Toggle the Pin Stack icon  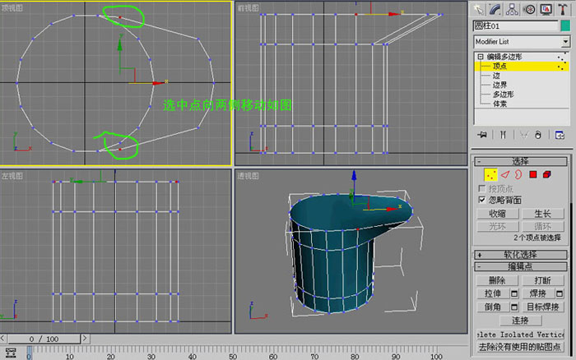482,135
